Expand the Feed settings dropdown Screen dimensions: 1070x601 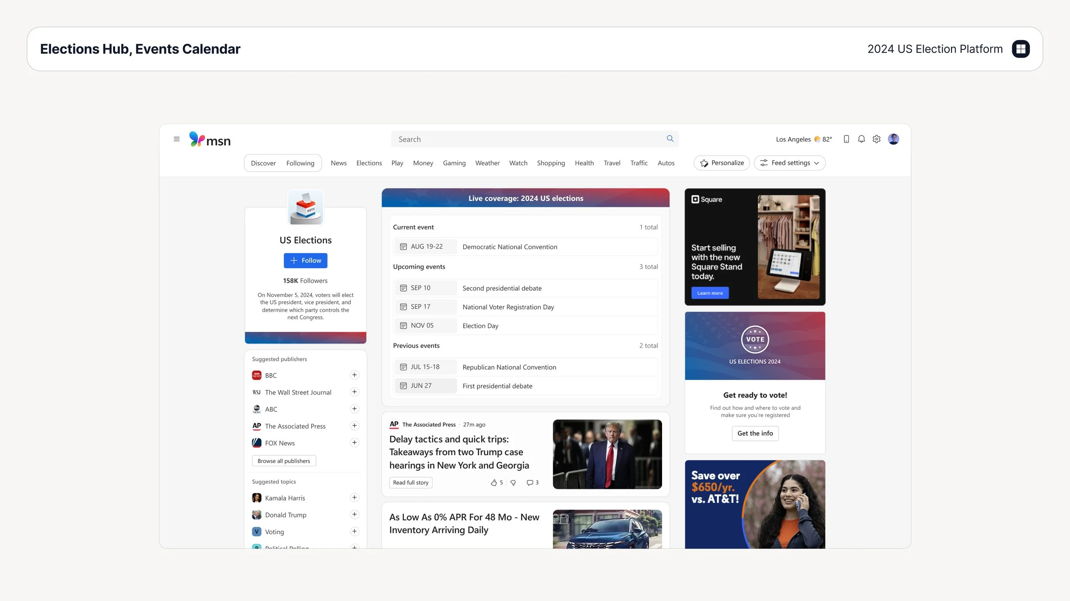[x=789, y=163]
